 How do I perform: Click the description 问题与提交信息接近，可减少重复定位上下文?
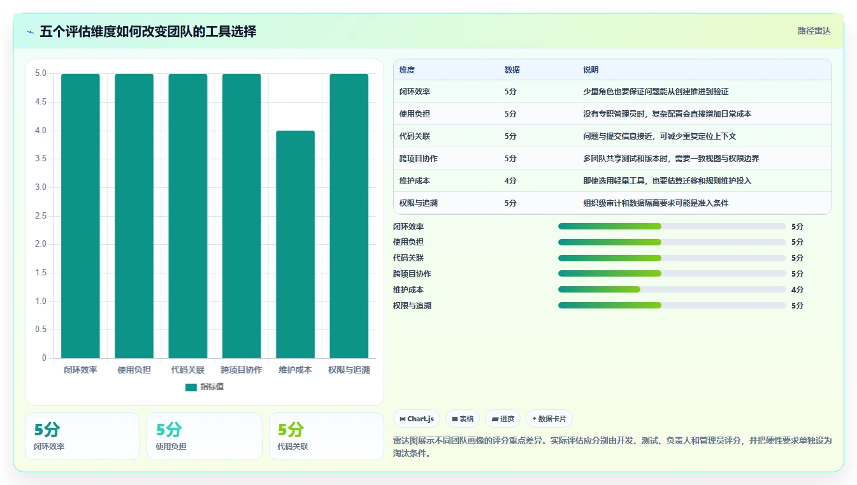[659, 136]
